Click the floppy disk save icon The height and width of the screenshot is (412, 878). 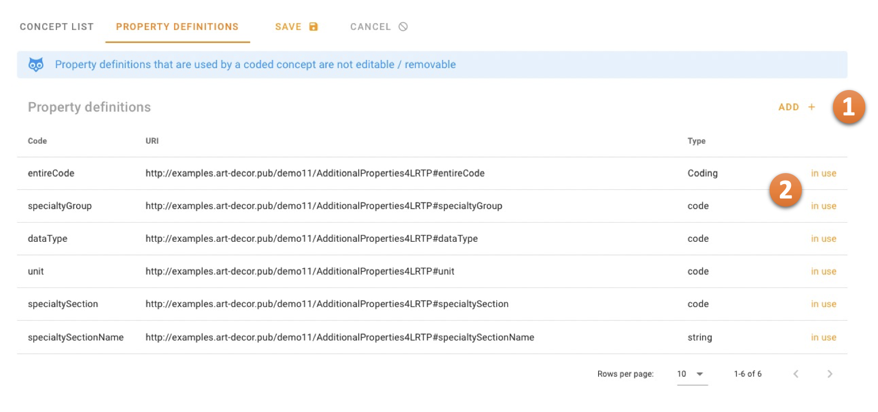click(313, 27)
